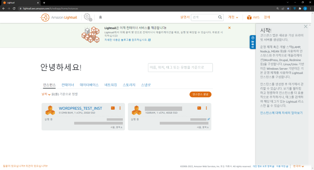Open three-dot menu on the 1GB RAM instance
The height and width of the screenshot is (170, 314).
(x=206, y=108)
